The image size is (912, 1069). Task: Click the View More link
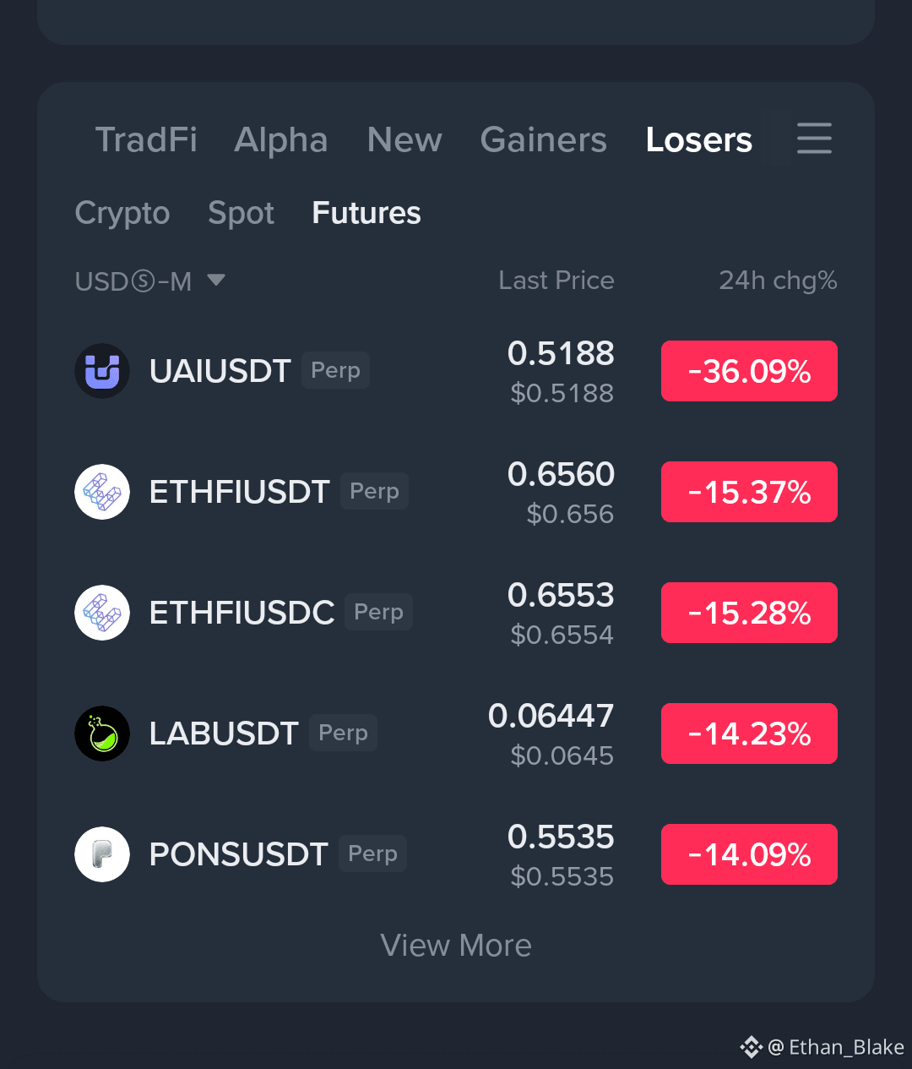(x=456, y=946)
